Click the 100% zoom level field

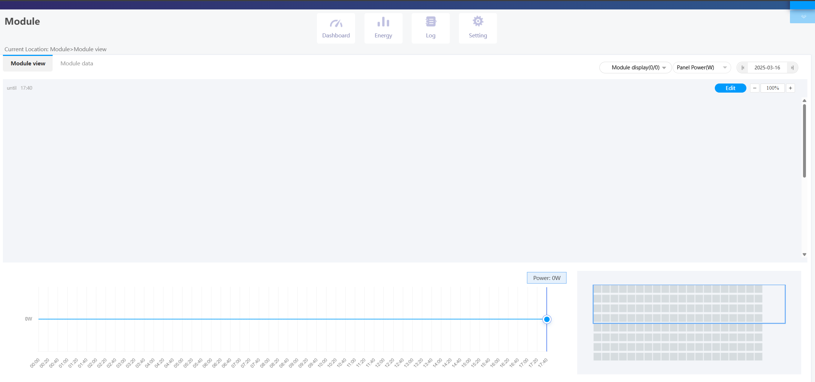(773, 88)
